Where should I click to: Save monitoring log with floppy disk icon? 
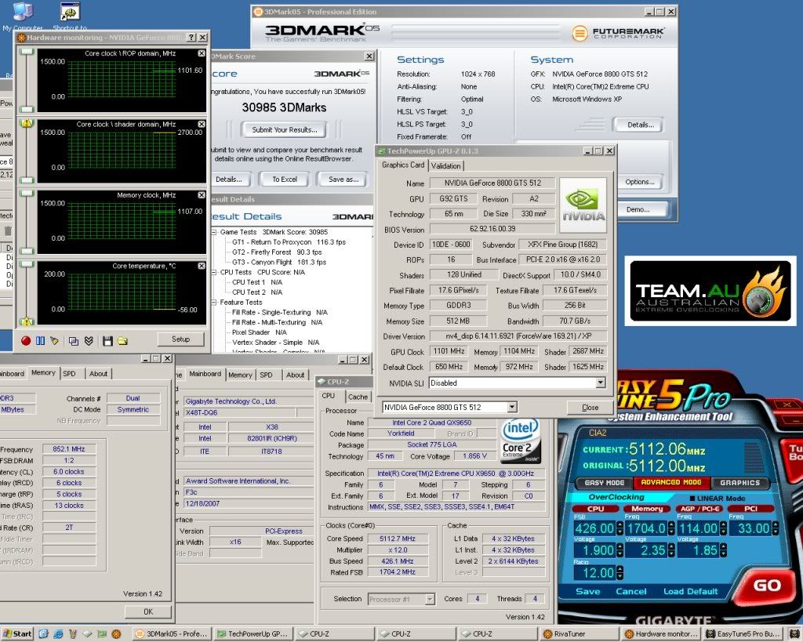tap(107, 341)
